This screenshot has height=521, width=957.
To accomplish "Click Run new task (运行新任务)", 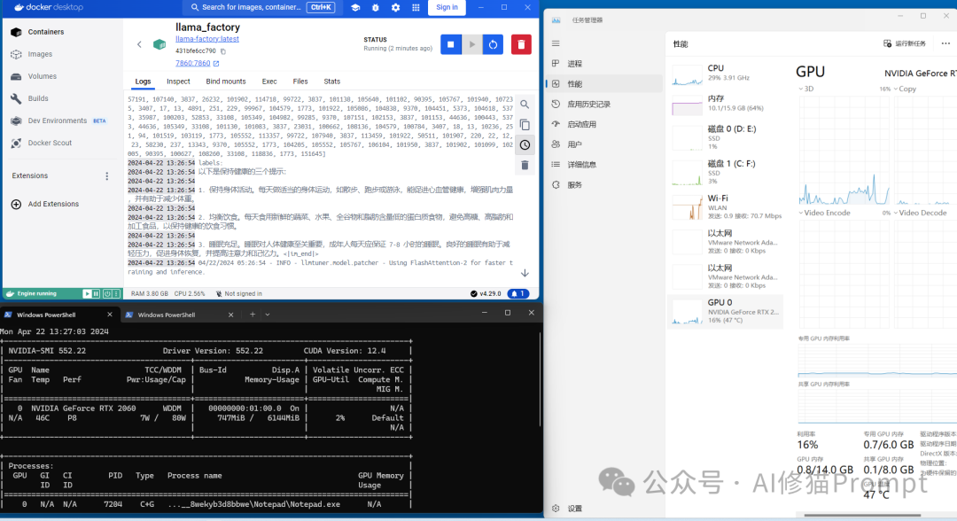I will pos(905,43).
